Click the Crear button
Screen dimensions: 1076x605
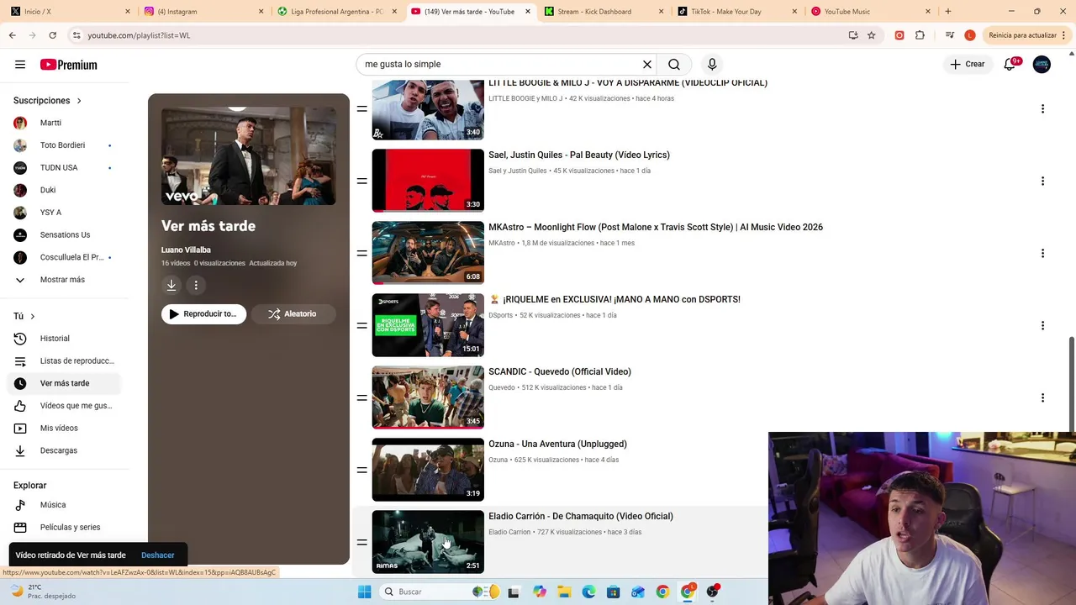967,64
